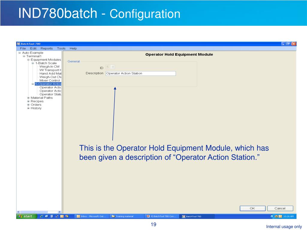Select the Terminal1 tree item
This screenshot has width=307, height=230.
[34, 56]
